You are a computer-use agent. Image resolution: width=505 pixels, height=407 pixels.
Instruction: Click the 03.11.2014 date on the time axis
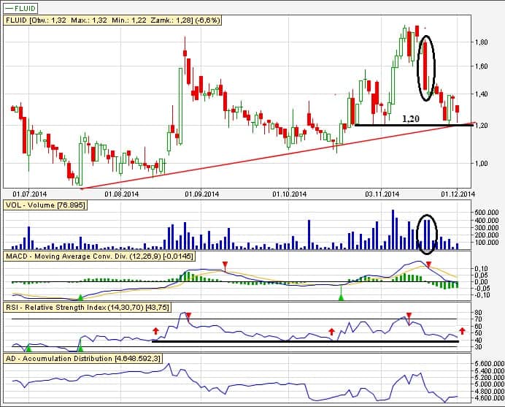(382, 194)
